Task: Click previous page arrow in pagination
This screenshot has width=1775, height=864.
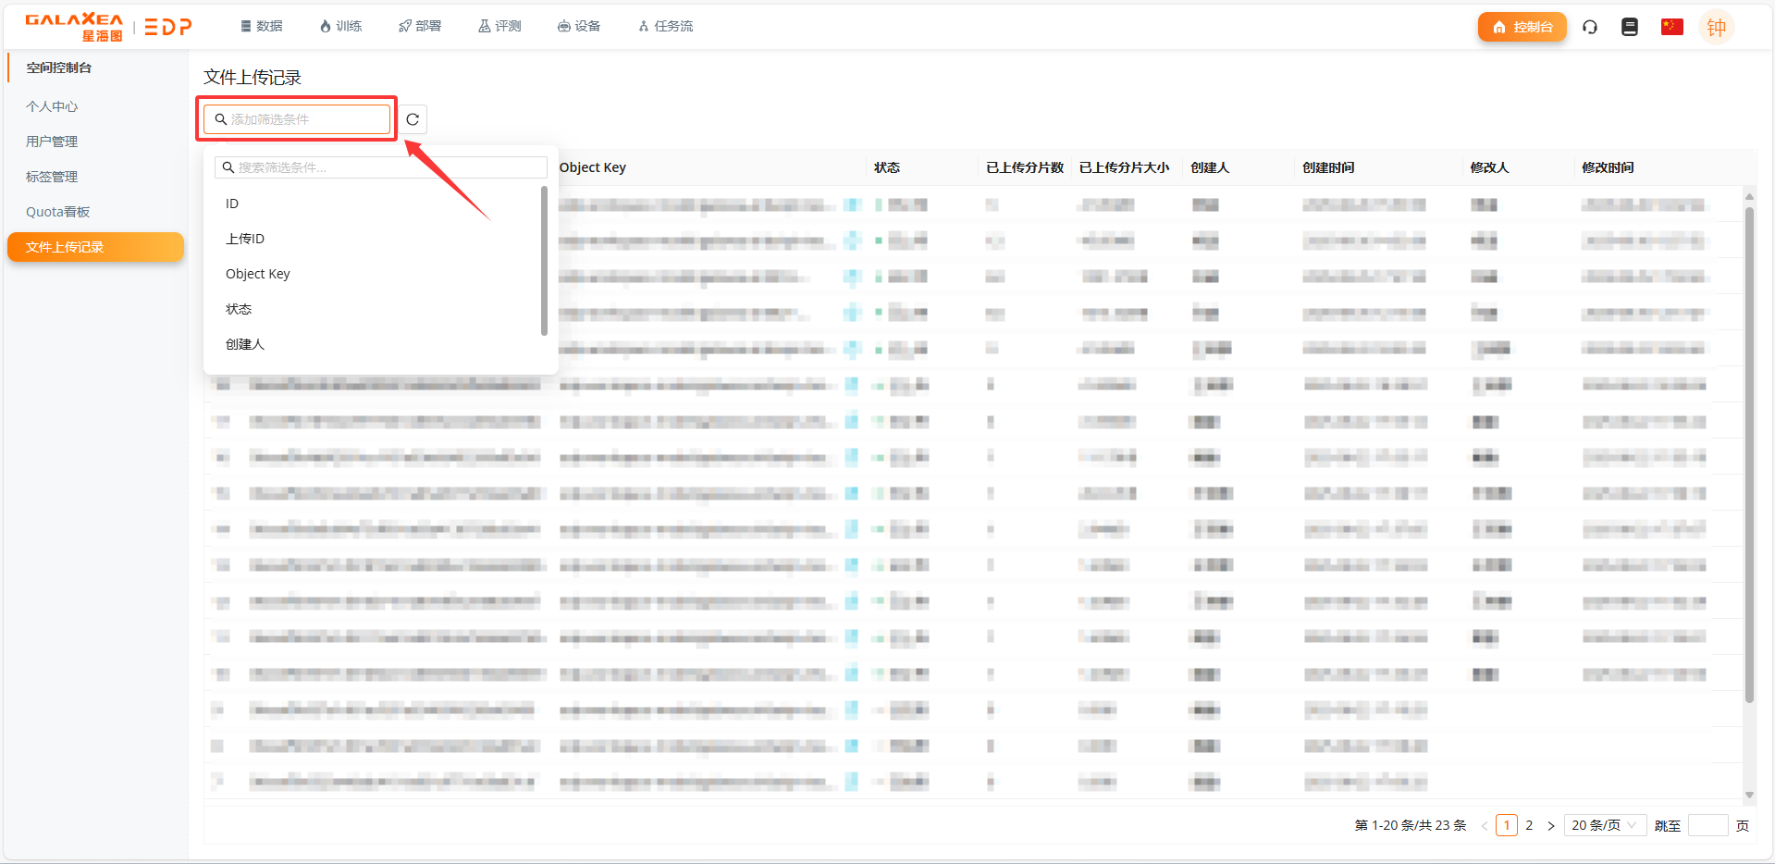Action: (1484, 825)
